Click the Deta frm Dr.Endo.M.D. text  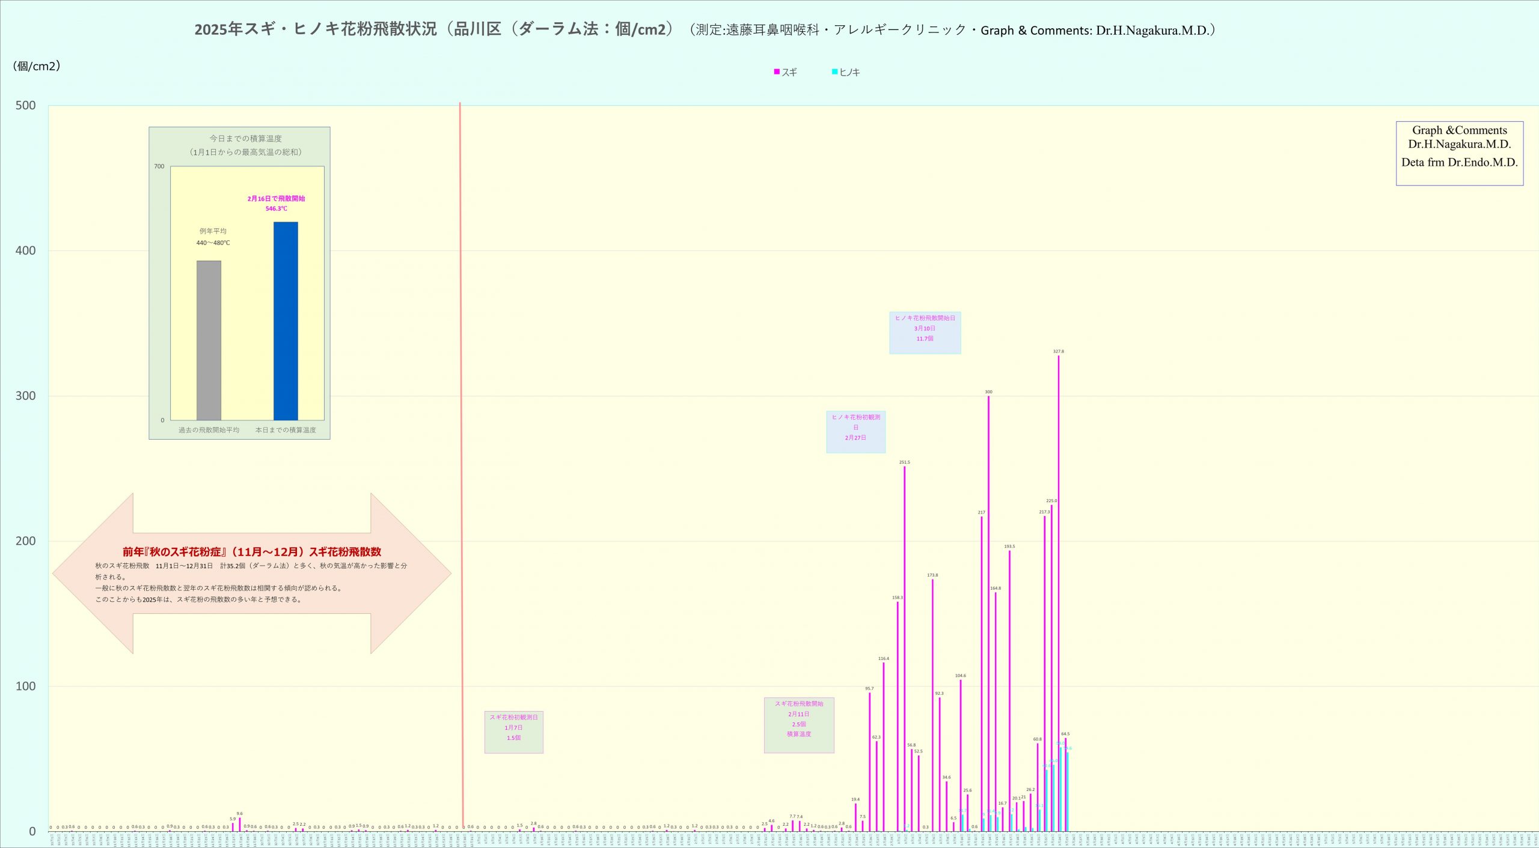click(x=1459, y=162)
